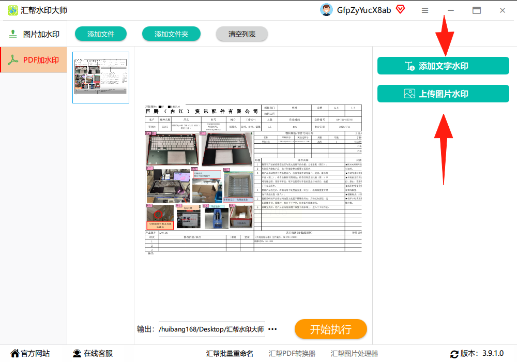Viewport: 517px width, 362px height.
Task: Click 上传图片水印 button
Action: coord(443,94)
